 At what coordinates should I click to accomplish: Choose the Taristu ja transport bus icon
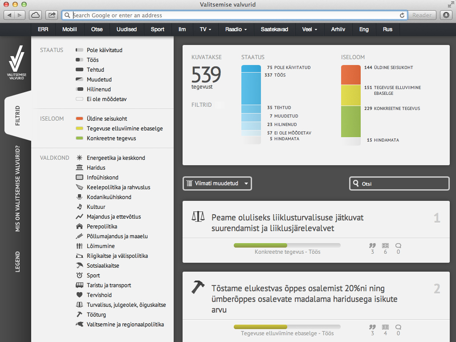pos(79,285)
